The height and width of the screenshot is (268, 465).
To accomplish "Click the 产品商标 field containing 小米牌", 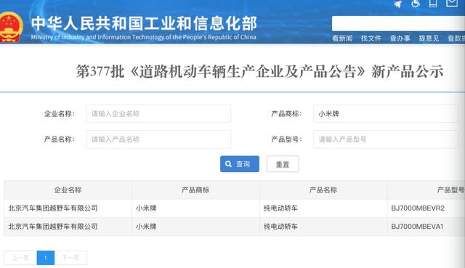I will (x=386, y=113).
